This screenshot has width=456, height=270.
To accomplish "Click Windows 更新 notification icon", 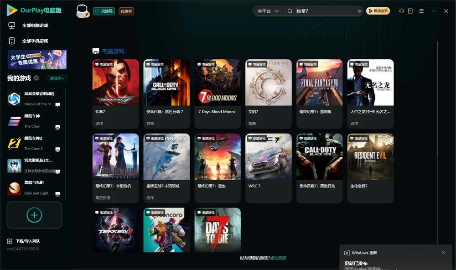I will (347, 253).
